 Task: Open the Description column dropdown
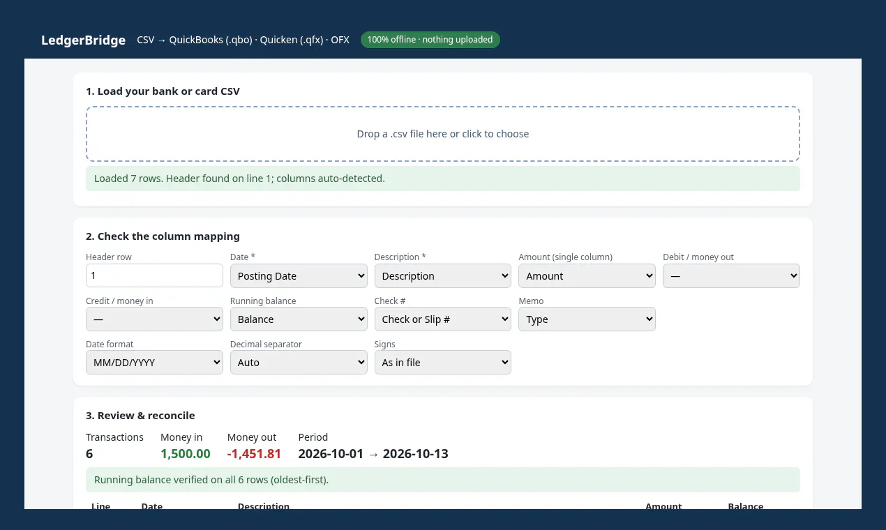coord(443,275)
